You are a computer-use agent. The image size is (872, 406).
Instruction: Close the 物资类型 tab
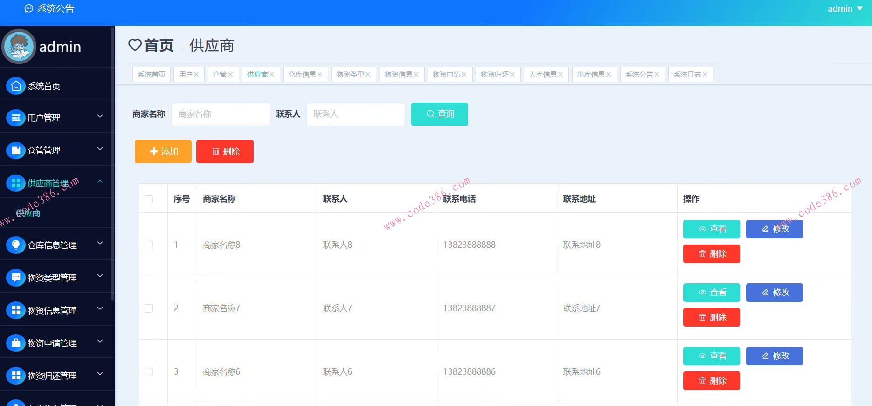coord(368,75)
